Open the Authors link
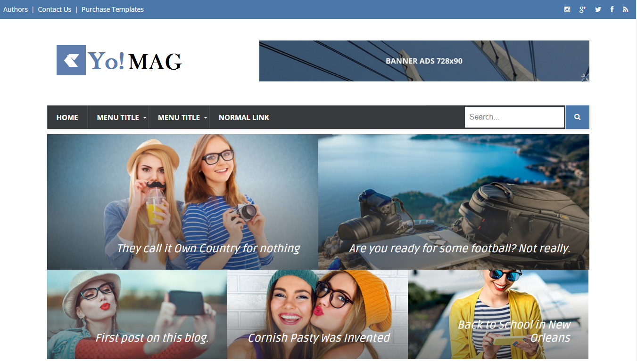The width and height of the screenshot is (637, 361). click(x=16, y=9)
